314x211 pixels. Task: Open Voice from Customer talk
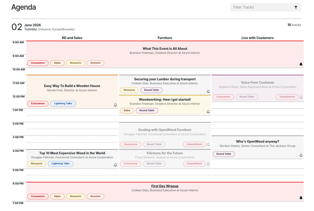[258, 82]
